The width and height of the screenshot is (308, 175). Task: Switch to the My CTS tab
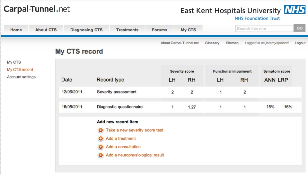click(189, 30)
